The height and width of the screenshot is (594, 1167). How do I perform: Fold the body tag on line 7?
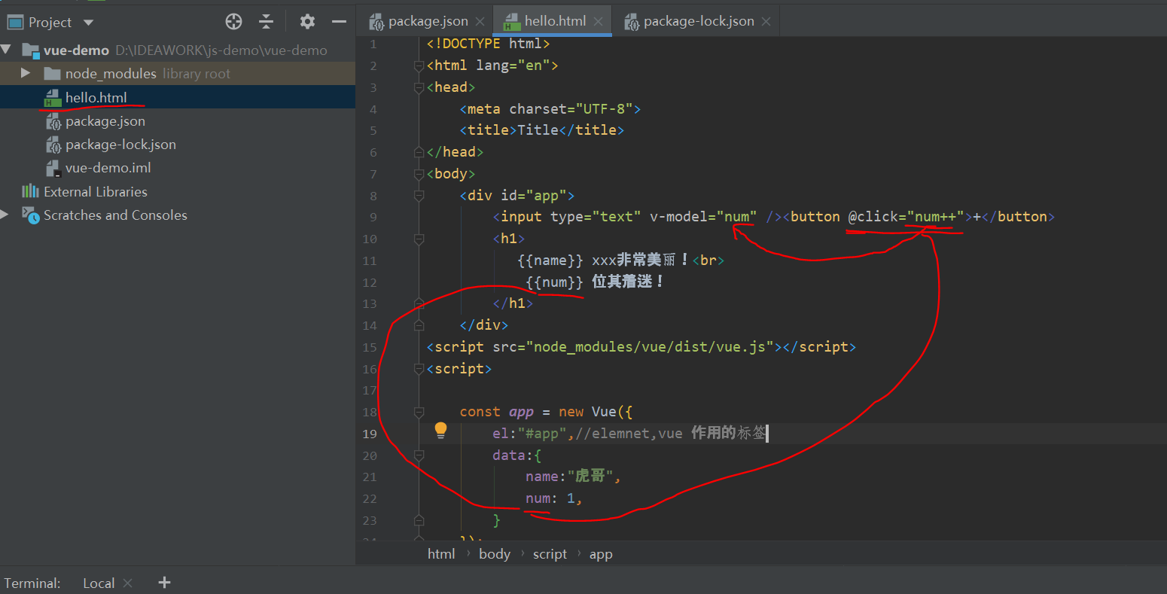point(419,174)
